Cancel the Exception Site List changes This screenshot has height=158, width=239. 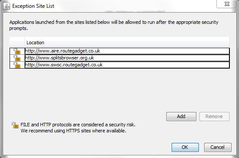pos(218,147)
